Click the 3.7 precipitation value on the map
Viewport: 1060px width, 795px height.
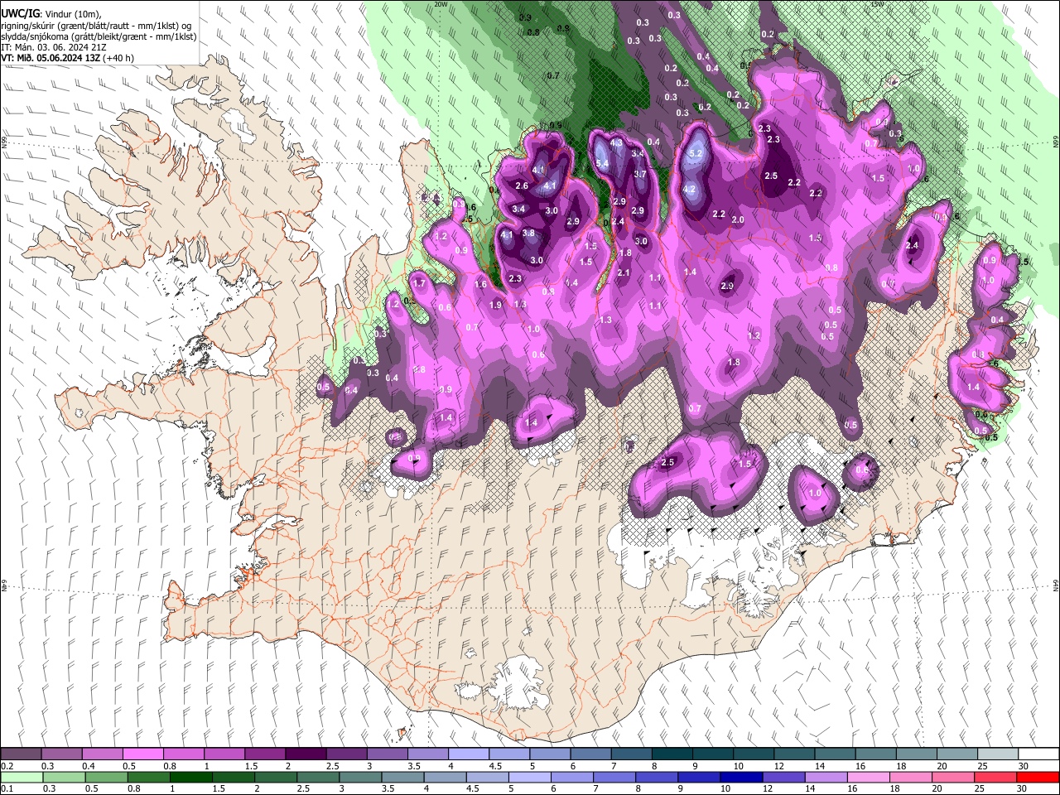[x=640, y=174]
